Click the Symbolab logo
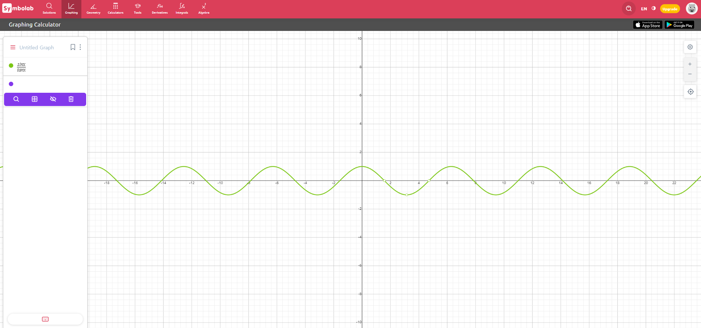The height and width of the screenshot is (328, 701). (x=18, y=8)
